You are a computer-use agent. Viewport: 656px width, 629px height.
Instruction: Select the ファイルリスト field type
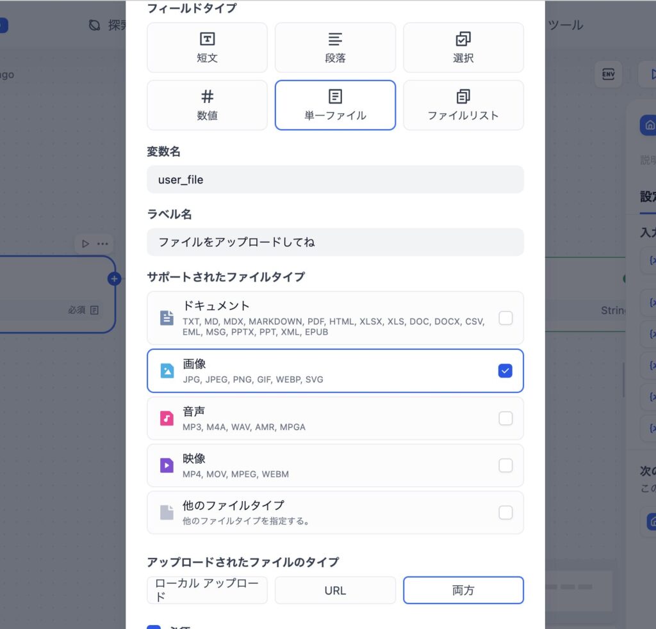coord(463,106)
